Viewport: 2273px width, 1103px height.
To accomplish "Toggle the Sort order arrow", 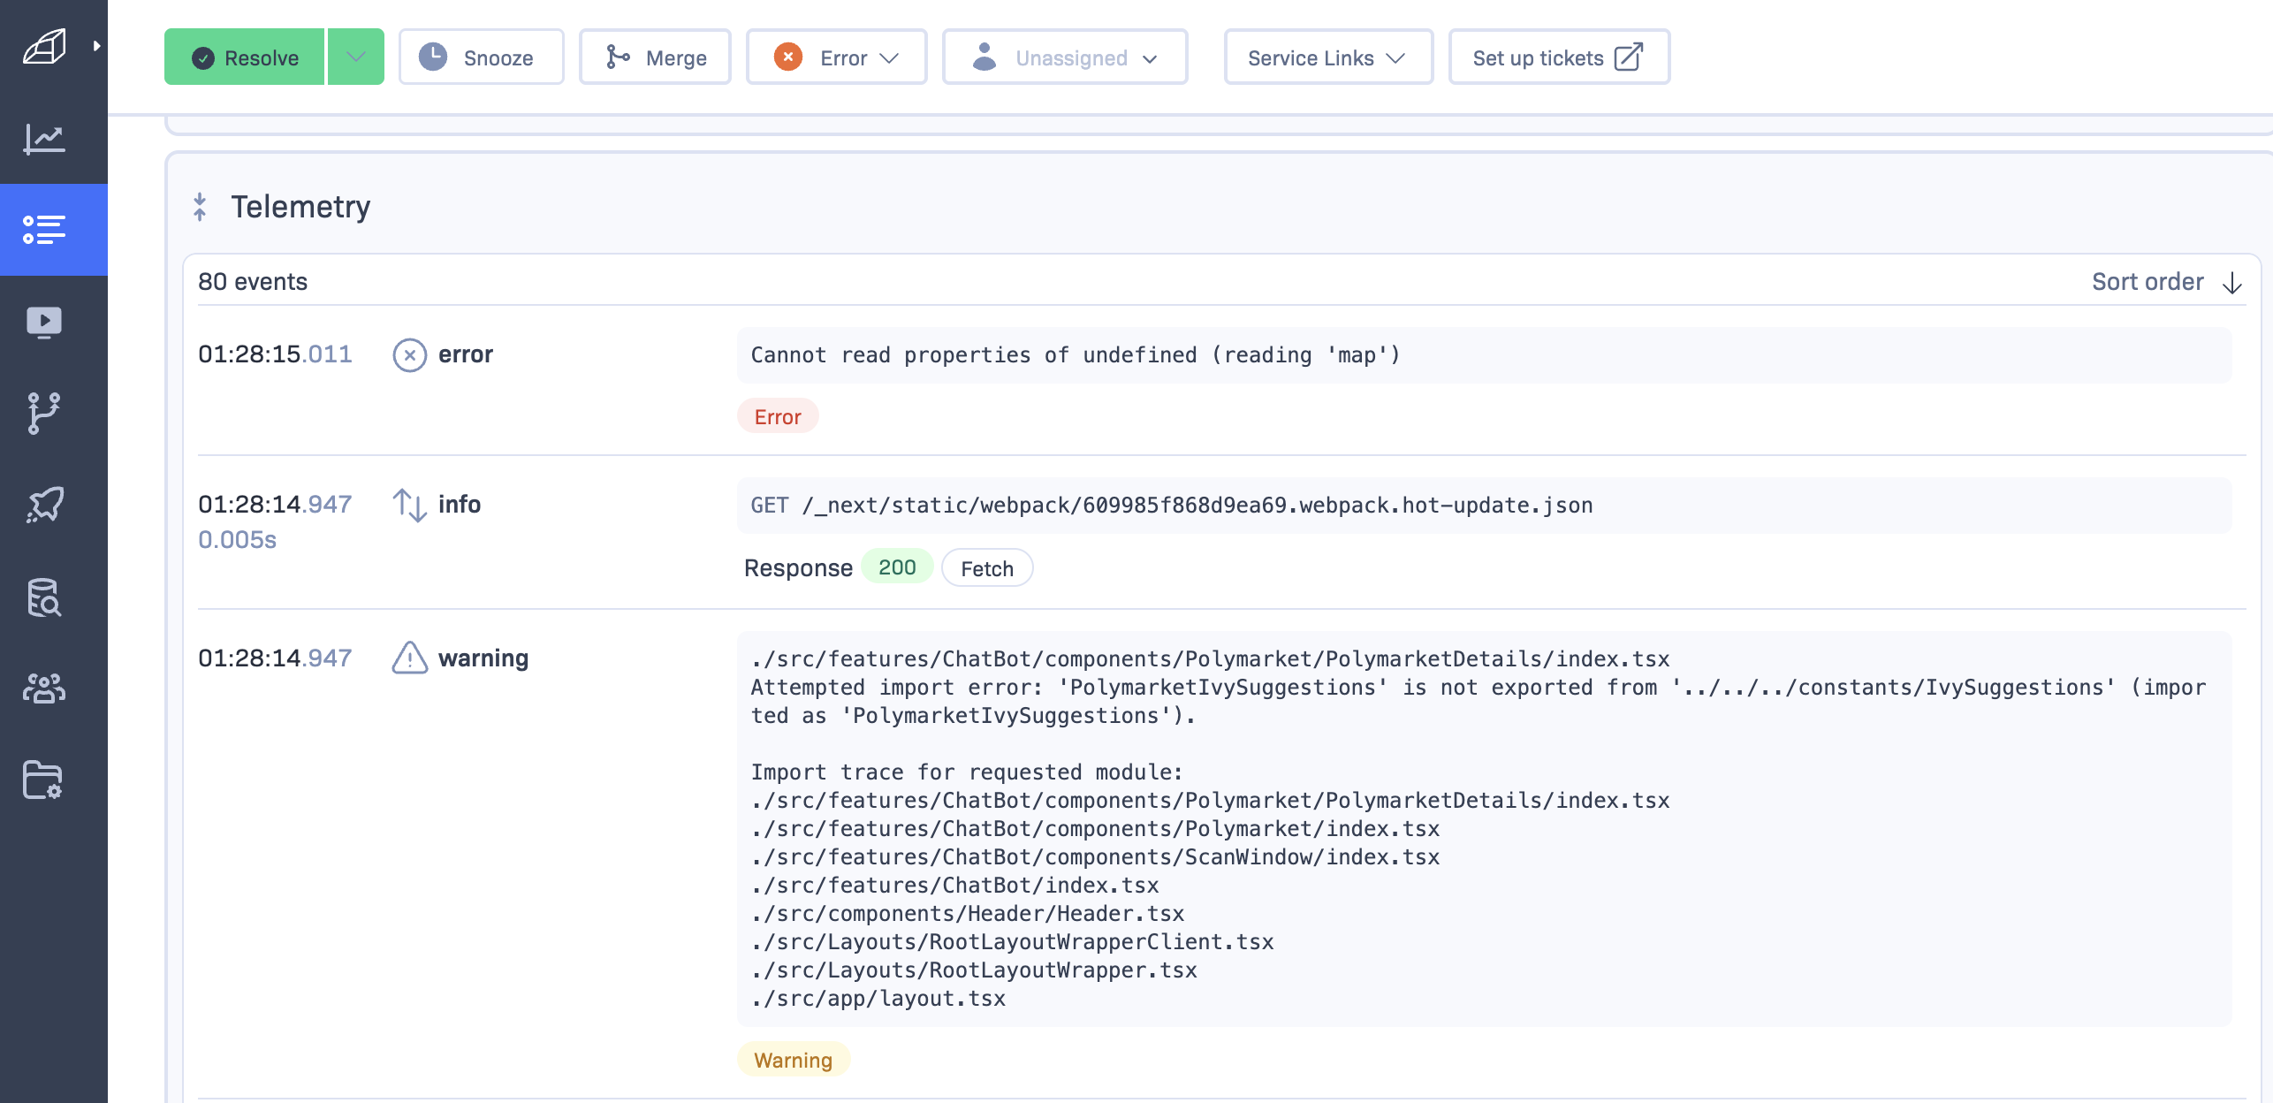I will (x=2232, y=282).
